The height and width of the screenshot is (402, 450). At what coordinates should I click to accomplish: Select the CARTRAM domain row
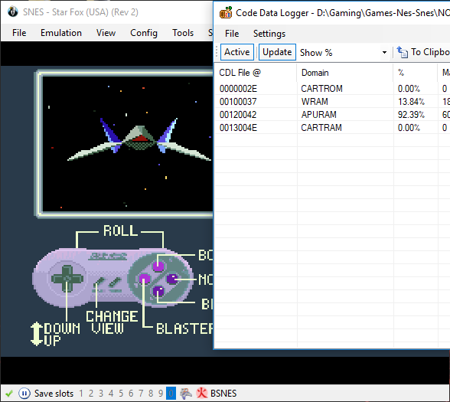pyautogui.click(x=332, y=127)
